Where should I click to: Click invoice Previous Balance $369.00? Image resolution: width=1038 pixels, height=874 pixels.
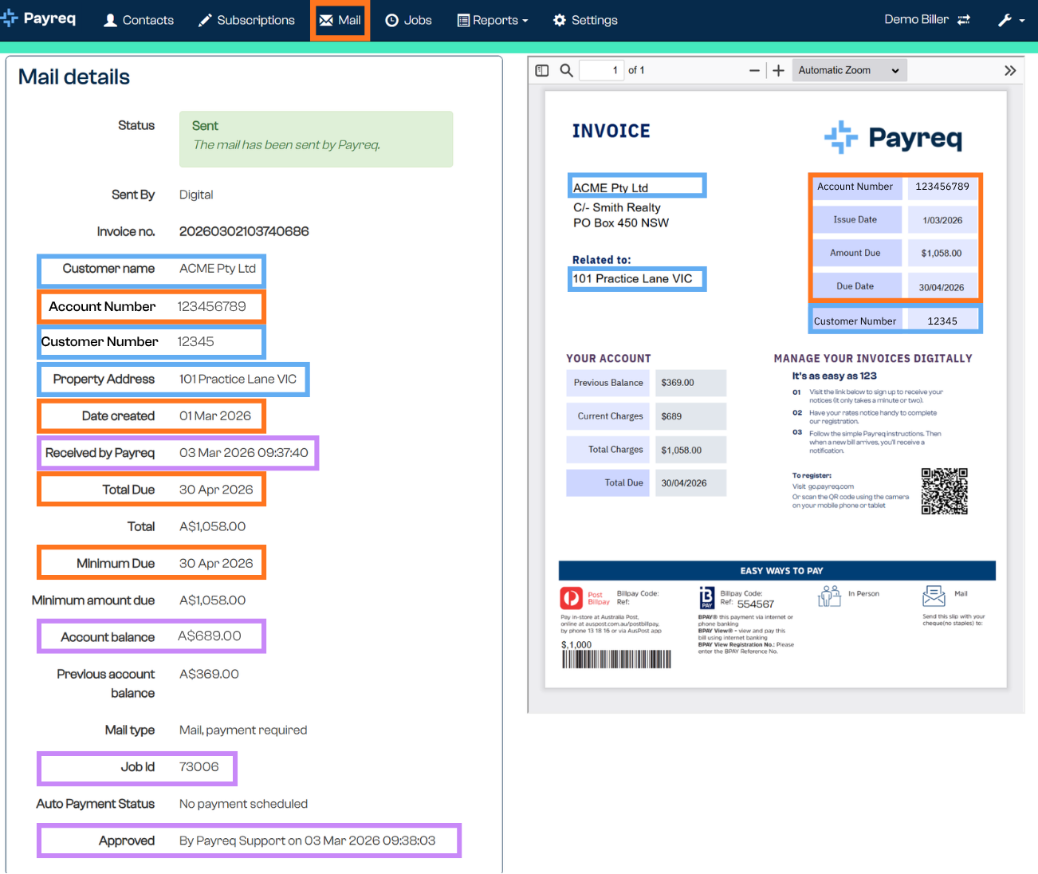[x=690, y=383]
